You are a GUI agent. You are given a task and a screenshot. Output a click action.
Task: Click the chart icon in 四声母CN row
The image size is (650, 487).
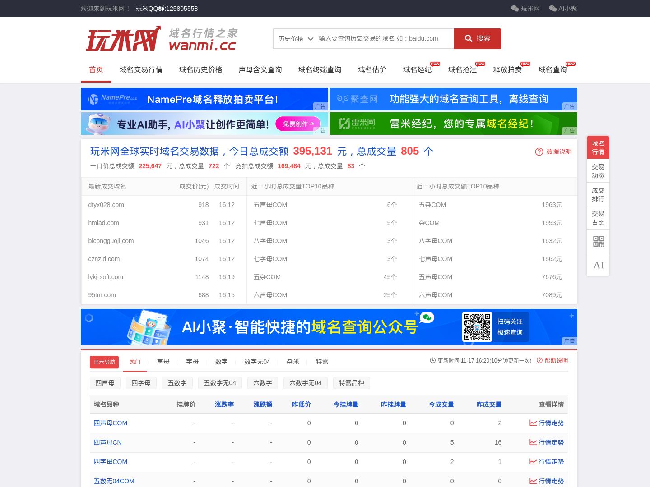(533, 442)
